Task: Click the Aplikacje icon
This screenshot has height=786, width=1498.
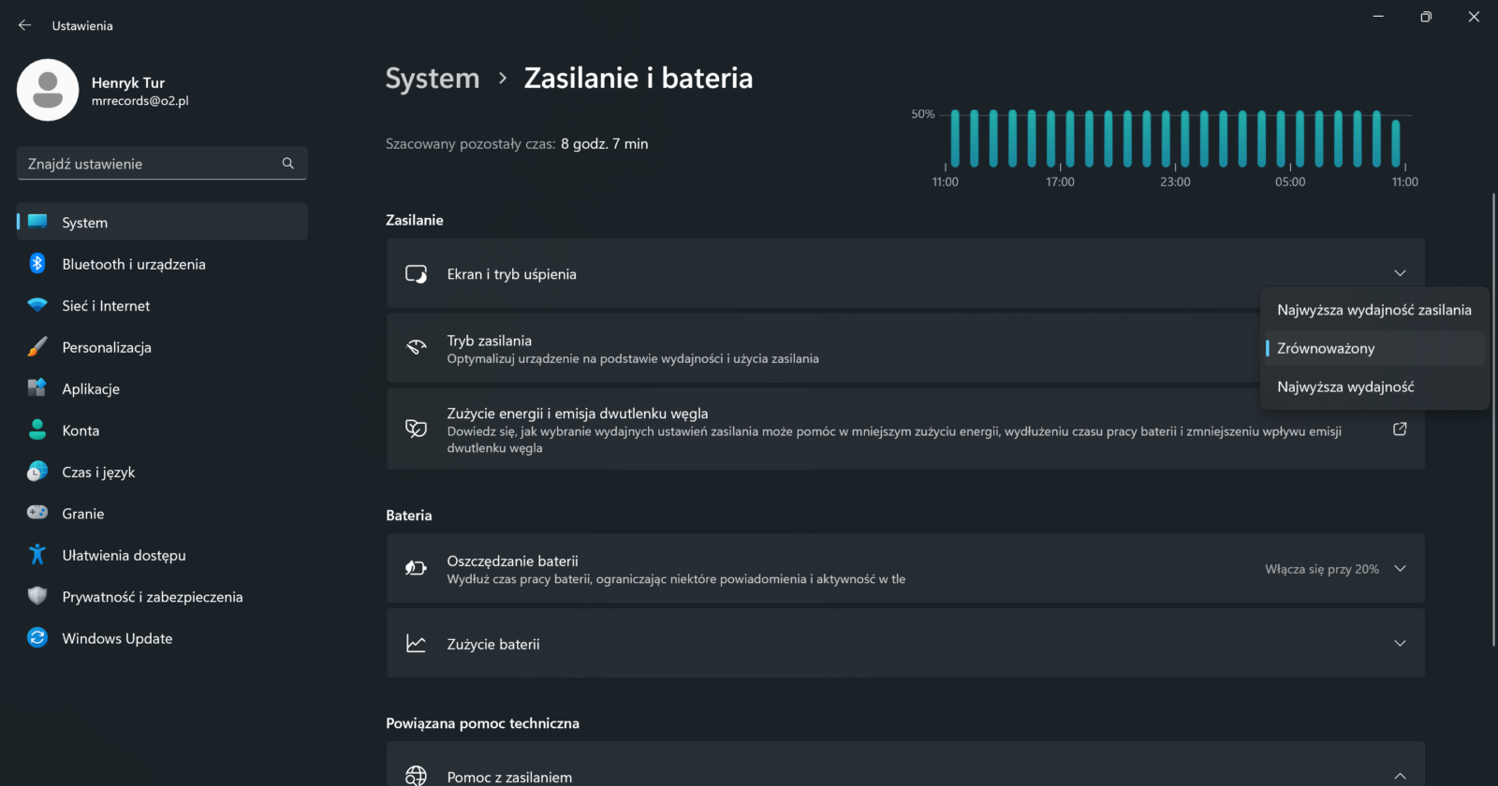Action: 37,388
